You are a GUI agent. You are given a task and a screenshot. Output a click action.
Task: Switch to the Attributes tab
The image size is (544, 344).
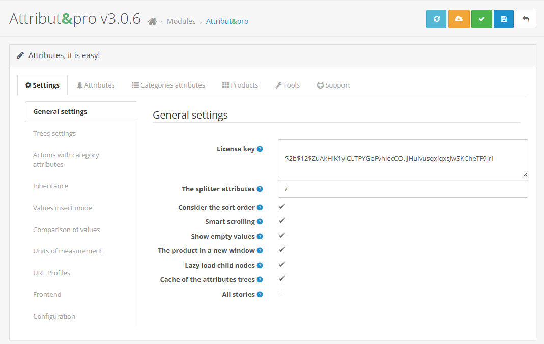coord(96,85)
